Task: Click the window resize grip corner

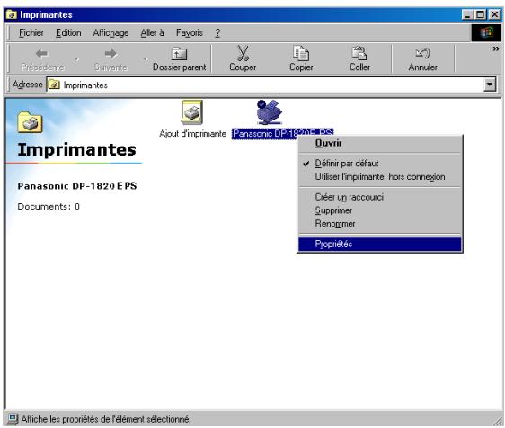Action: click(x=499, y=421)
